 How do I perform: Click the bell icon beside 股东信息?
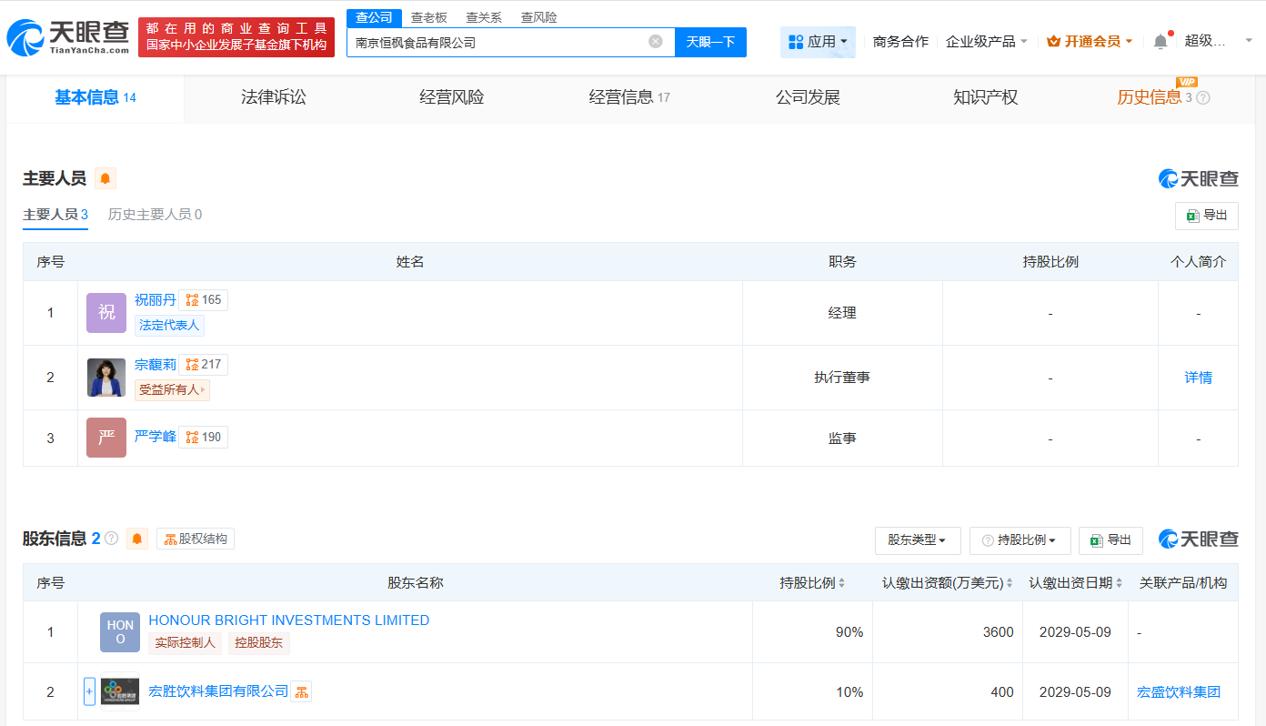pos(136,538)
